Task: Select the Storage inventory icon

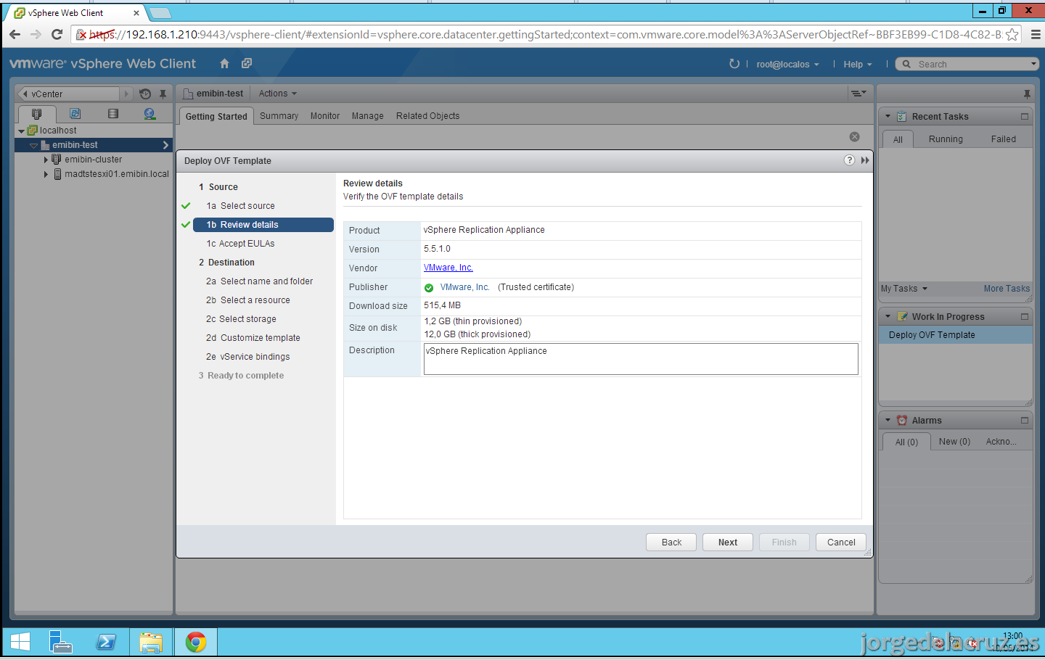Action: pos(112,114)
